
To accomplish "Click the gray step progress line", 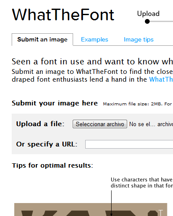I will click(161, 22).
